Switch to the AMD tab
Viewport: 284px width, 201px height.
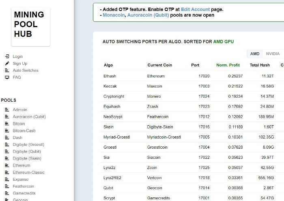click(x=254, y=54)
